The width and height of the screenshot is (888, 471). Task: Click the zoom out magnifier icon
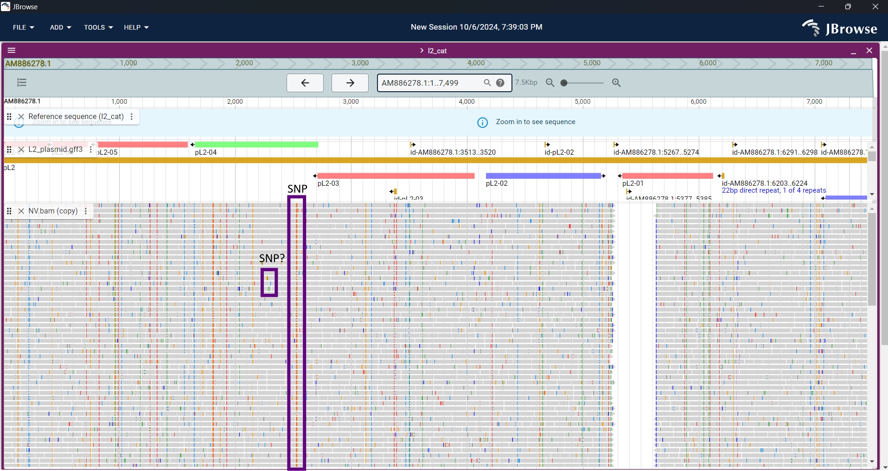(550, 83)
